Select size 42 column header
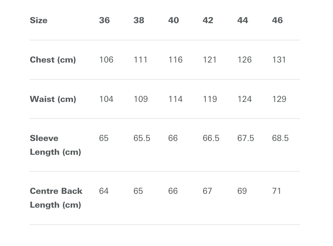This screenshot has height=246, width=333. [208, 20]
